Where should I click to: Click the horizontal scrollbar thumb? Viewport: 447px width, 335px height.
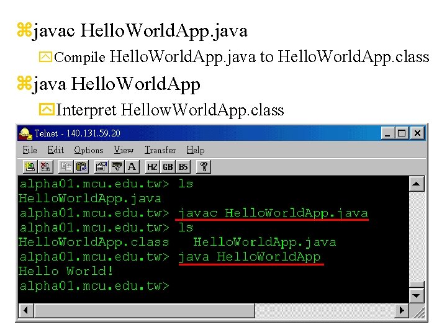(144, 311)
